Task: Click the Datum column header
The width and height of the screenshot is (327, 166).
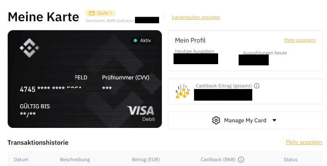Action: (21, 160)
